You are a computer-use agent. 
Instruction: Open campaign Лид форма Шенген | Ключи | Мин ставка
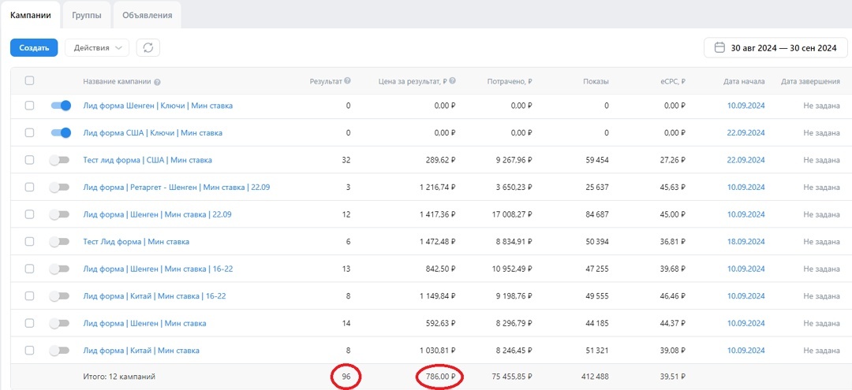[x=158, y=106]
